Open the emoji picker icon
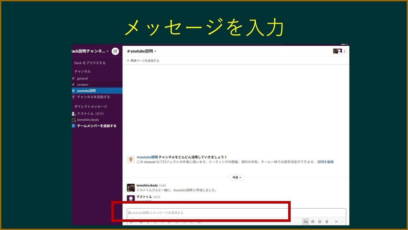 pos(320,221)
